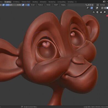
Task: Open the Compositing workspace tab
Action: click(61, 2)
